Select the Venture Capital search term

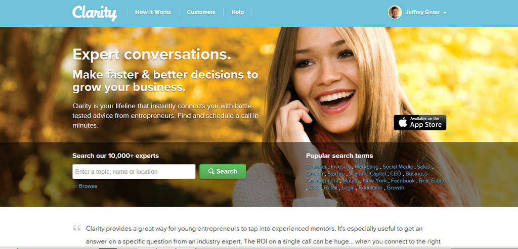367,174
